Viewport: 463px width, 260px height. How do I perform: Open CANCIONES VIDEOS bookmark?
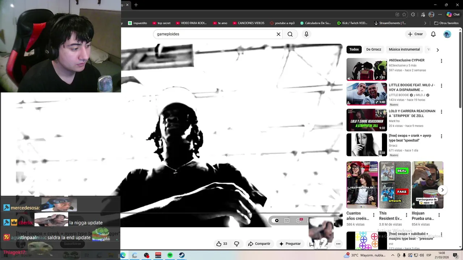pos(248,23)
